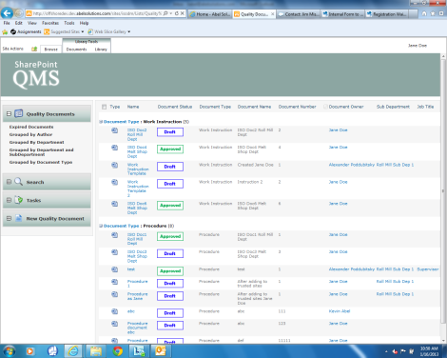Screen dimensions: 447x358
Task: Collapse the Quality Documents sidebar section
Action: (x=9, y=113)
